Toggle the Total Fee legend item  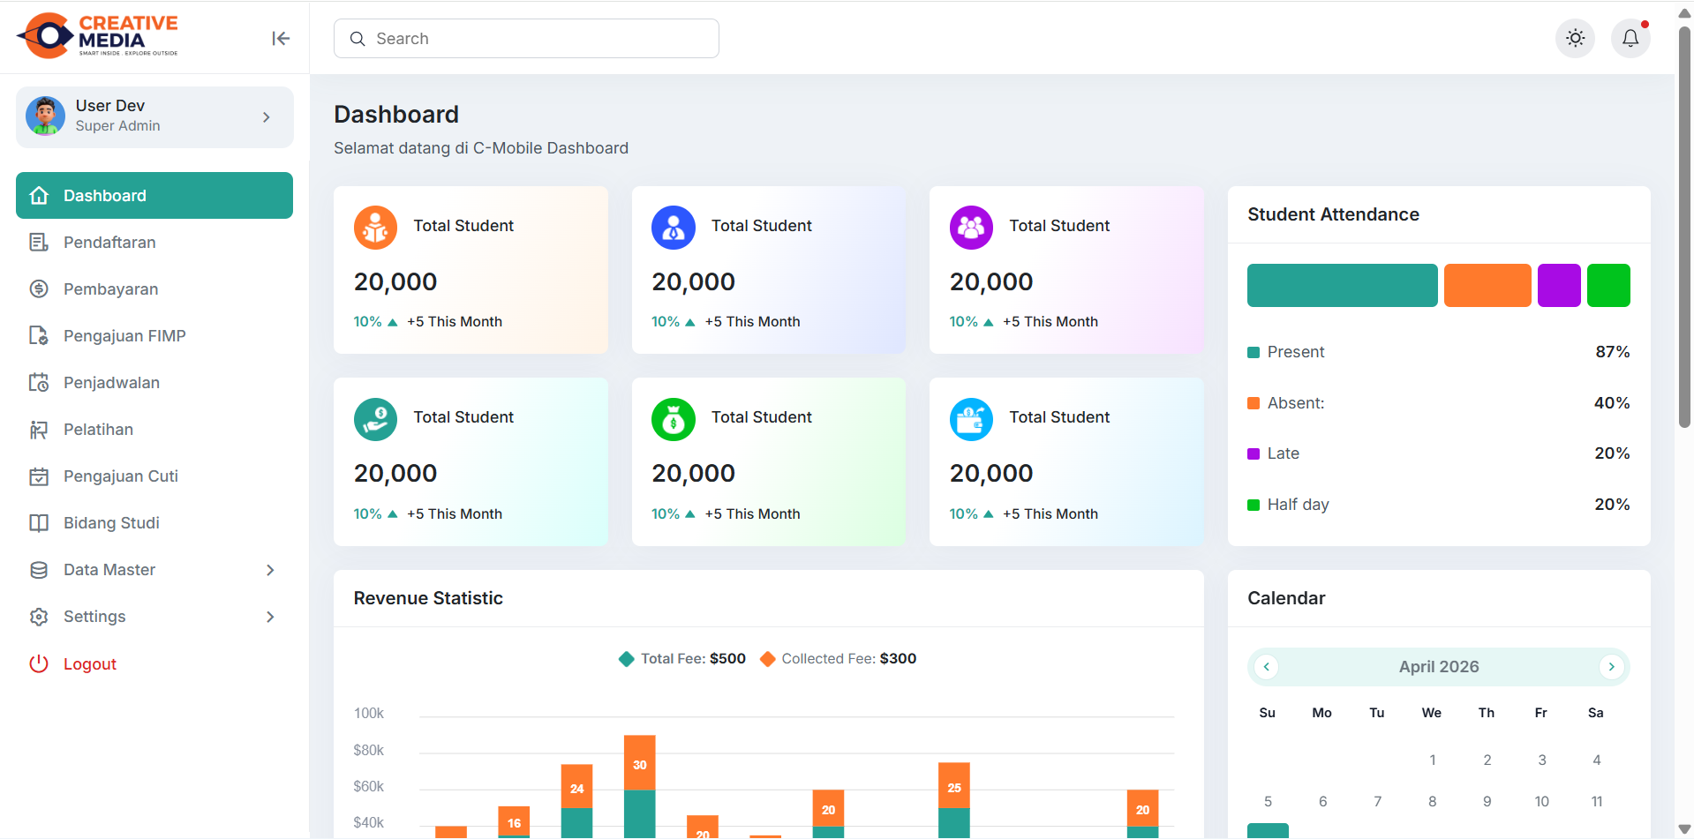coord(682,658)
